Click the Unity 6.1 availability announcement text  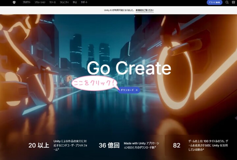[x=119, y=10]
